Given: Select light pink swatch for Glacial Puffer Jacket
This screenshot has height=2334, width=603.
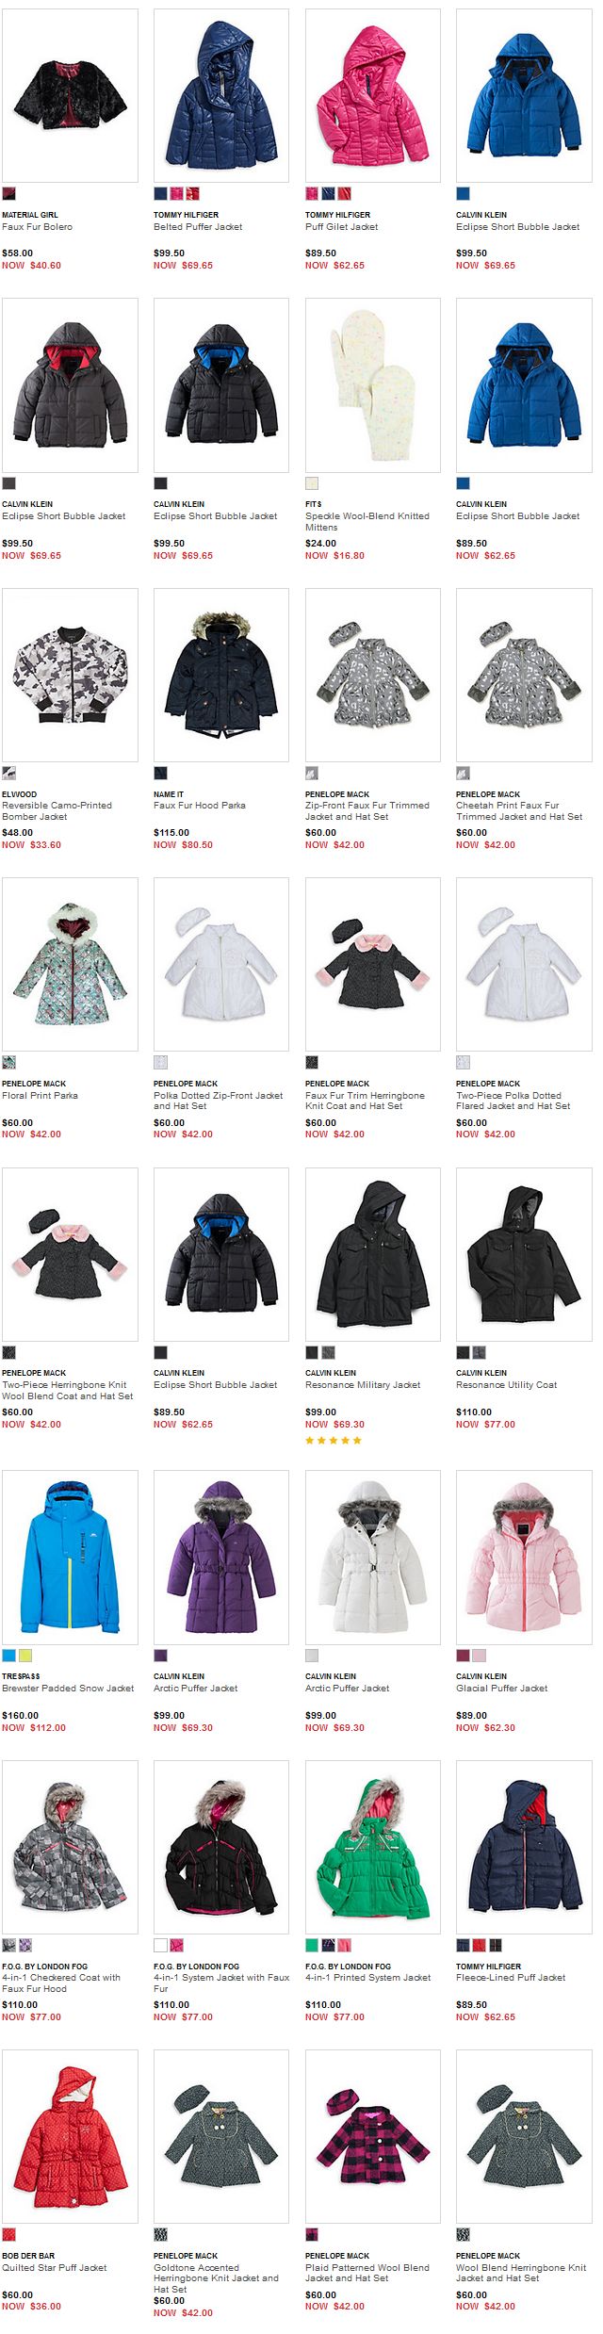Looking at the screenshot, I should pos(480,1656).
